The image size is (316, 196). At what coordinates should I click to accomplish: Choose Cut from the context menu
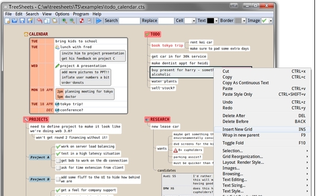[x=262, y=71]
